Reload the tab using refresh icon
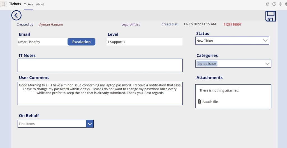The height and width of the screenshot is (148, 287). (x=274, y=4)
